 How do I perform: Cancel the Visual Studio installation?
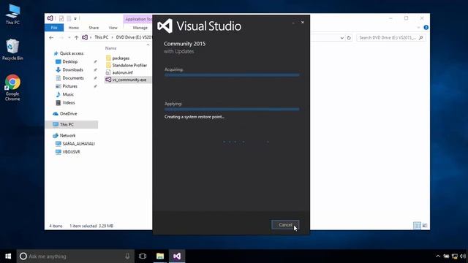click(285, 225)
